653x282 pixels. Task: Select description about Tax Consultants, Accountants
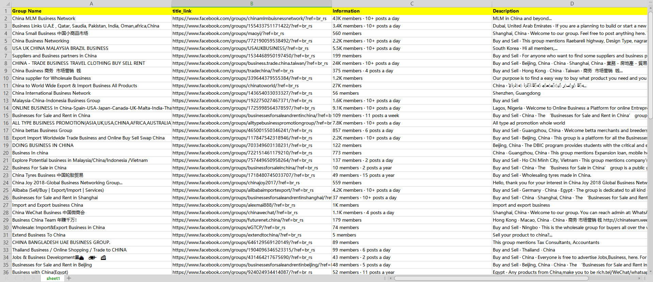(x=570, y=242)
